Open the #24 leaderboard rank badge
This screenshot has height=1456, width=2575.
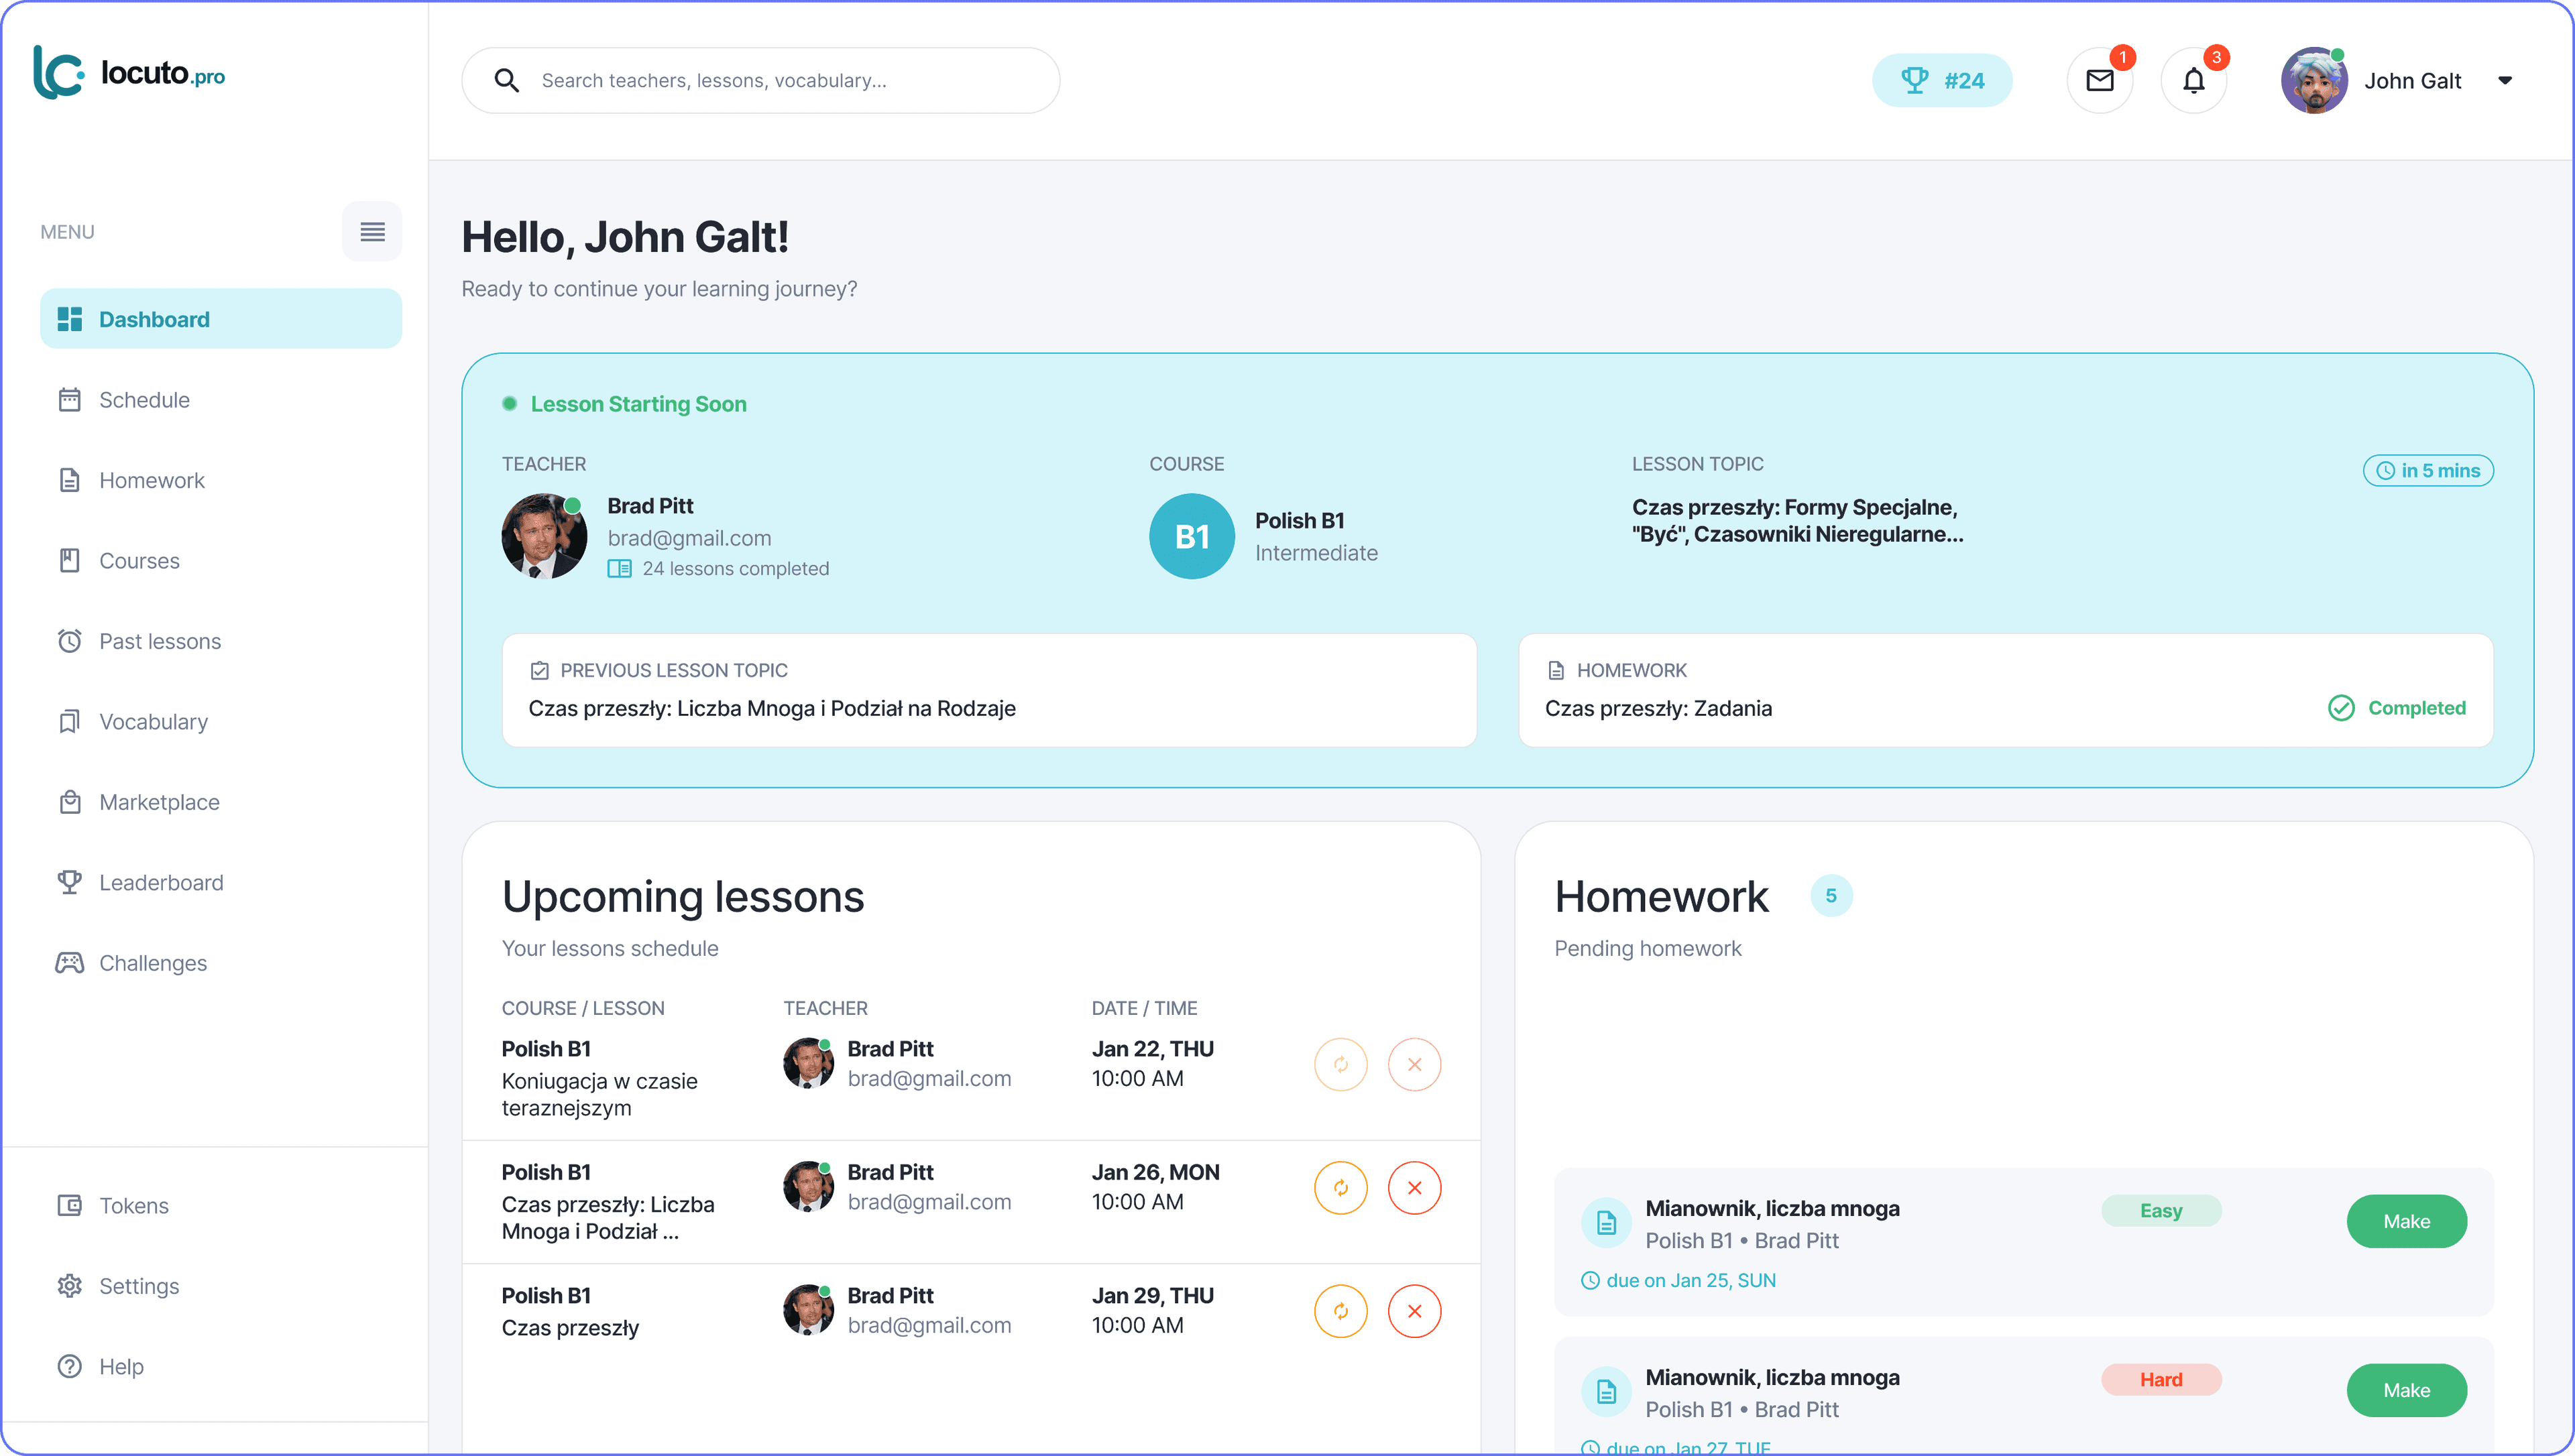tap(1942, 80)
